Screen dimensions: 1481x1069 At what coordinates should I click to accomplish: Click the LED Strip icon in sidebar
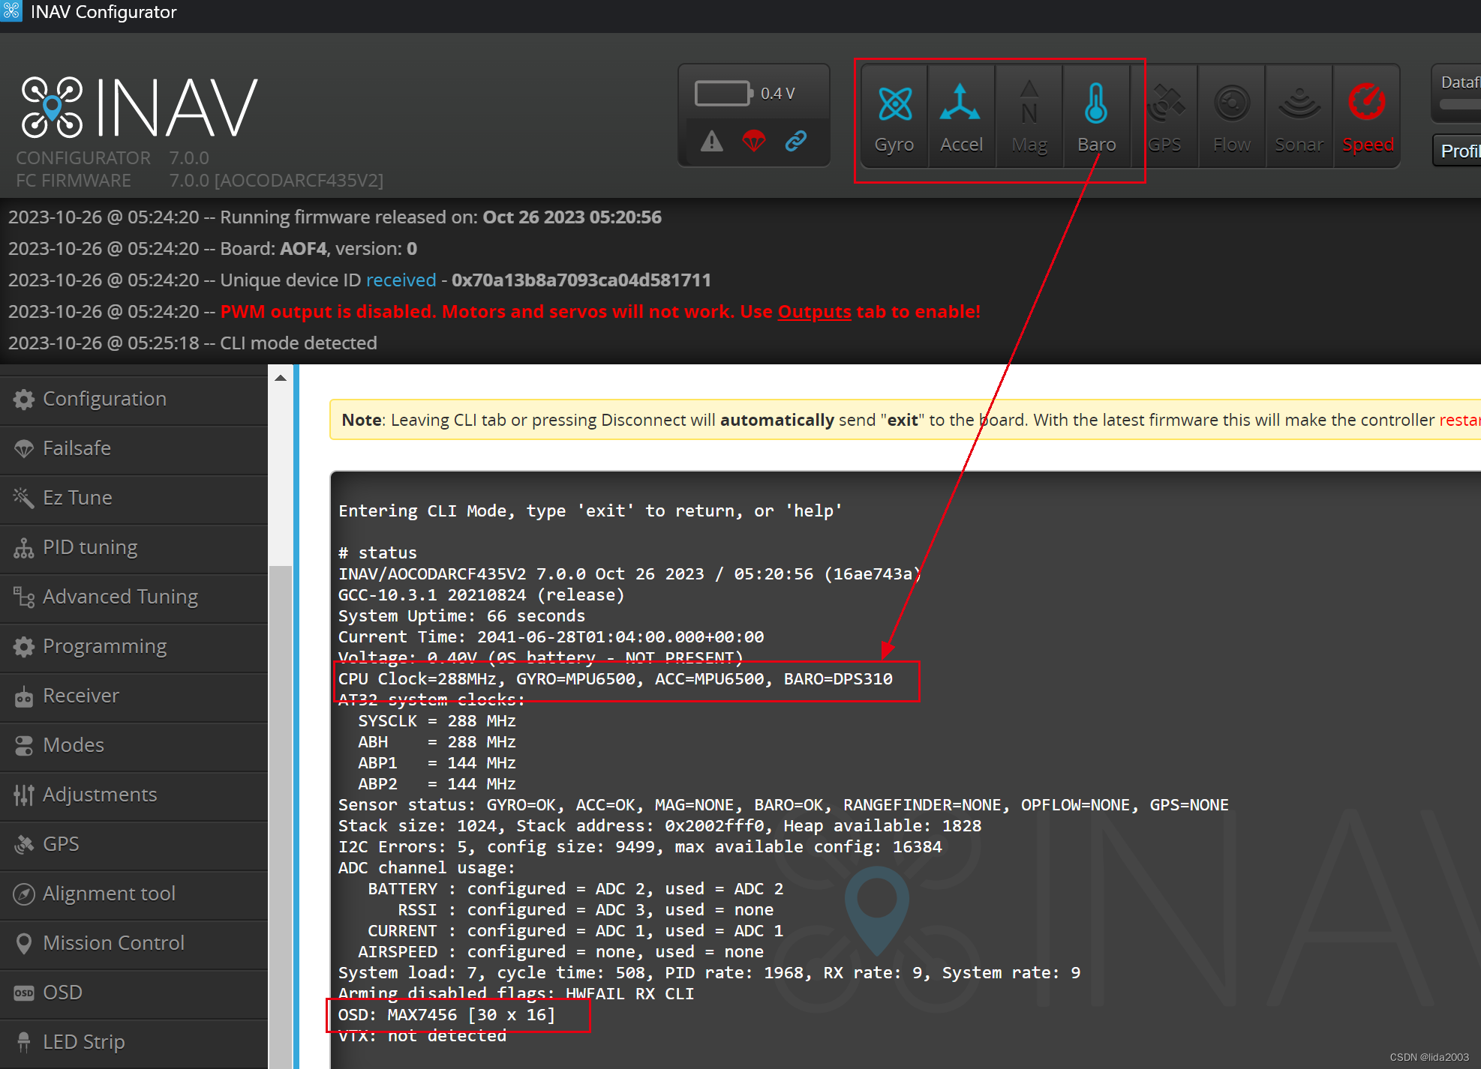pyautogui.click(x=24, y=1042)
